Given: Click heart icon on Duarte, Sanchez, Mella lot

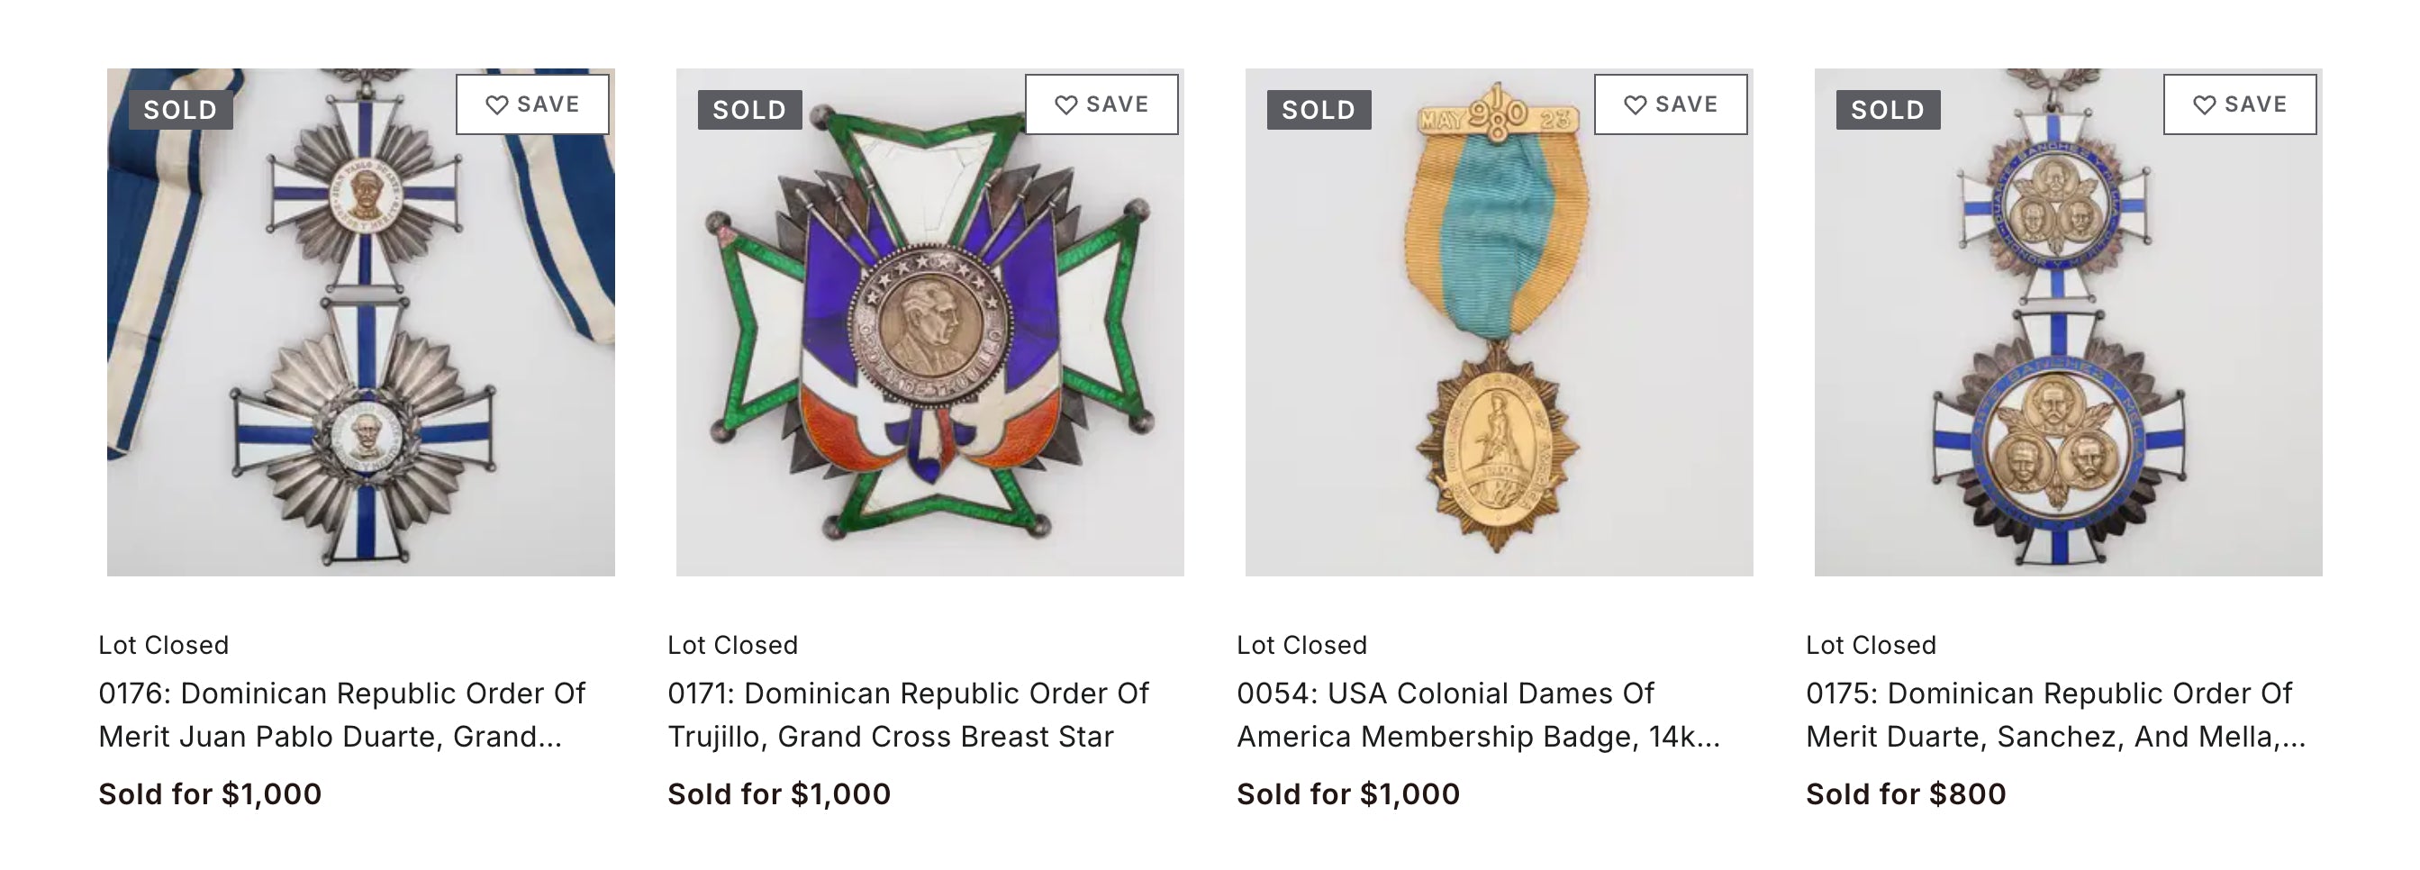Looking at the screenshot, I should 2204,105.
